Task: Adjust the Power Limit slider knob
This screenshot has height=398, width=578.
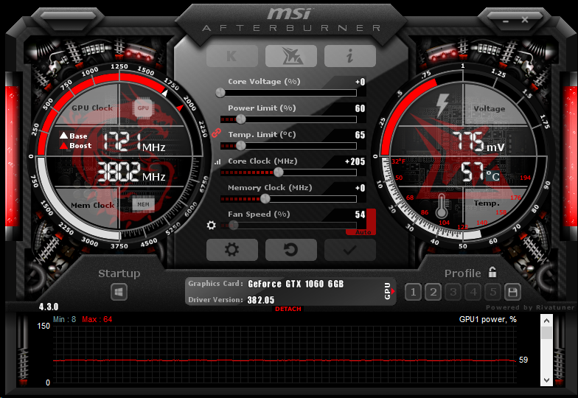Action: point(240,119)
